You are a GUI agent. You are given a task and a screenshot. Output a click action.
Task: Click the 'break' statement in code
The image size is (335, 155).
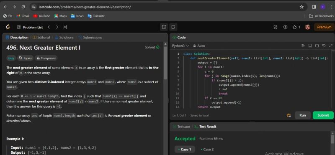coord(223,94)
